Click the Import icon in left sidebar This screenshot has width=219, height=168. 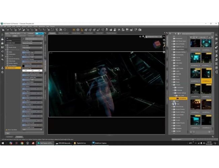click(2, 51)
